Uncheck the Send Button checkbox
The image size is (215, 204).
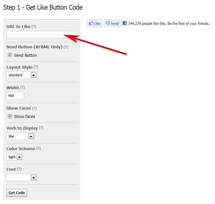pyautogui.click(x=10, y=55)
